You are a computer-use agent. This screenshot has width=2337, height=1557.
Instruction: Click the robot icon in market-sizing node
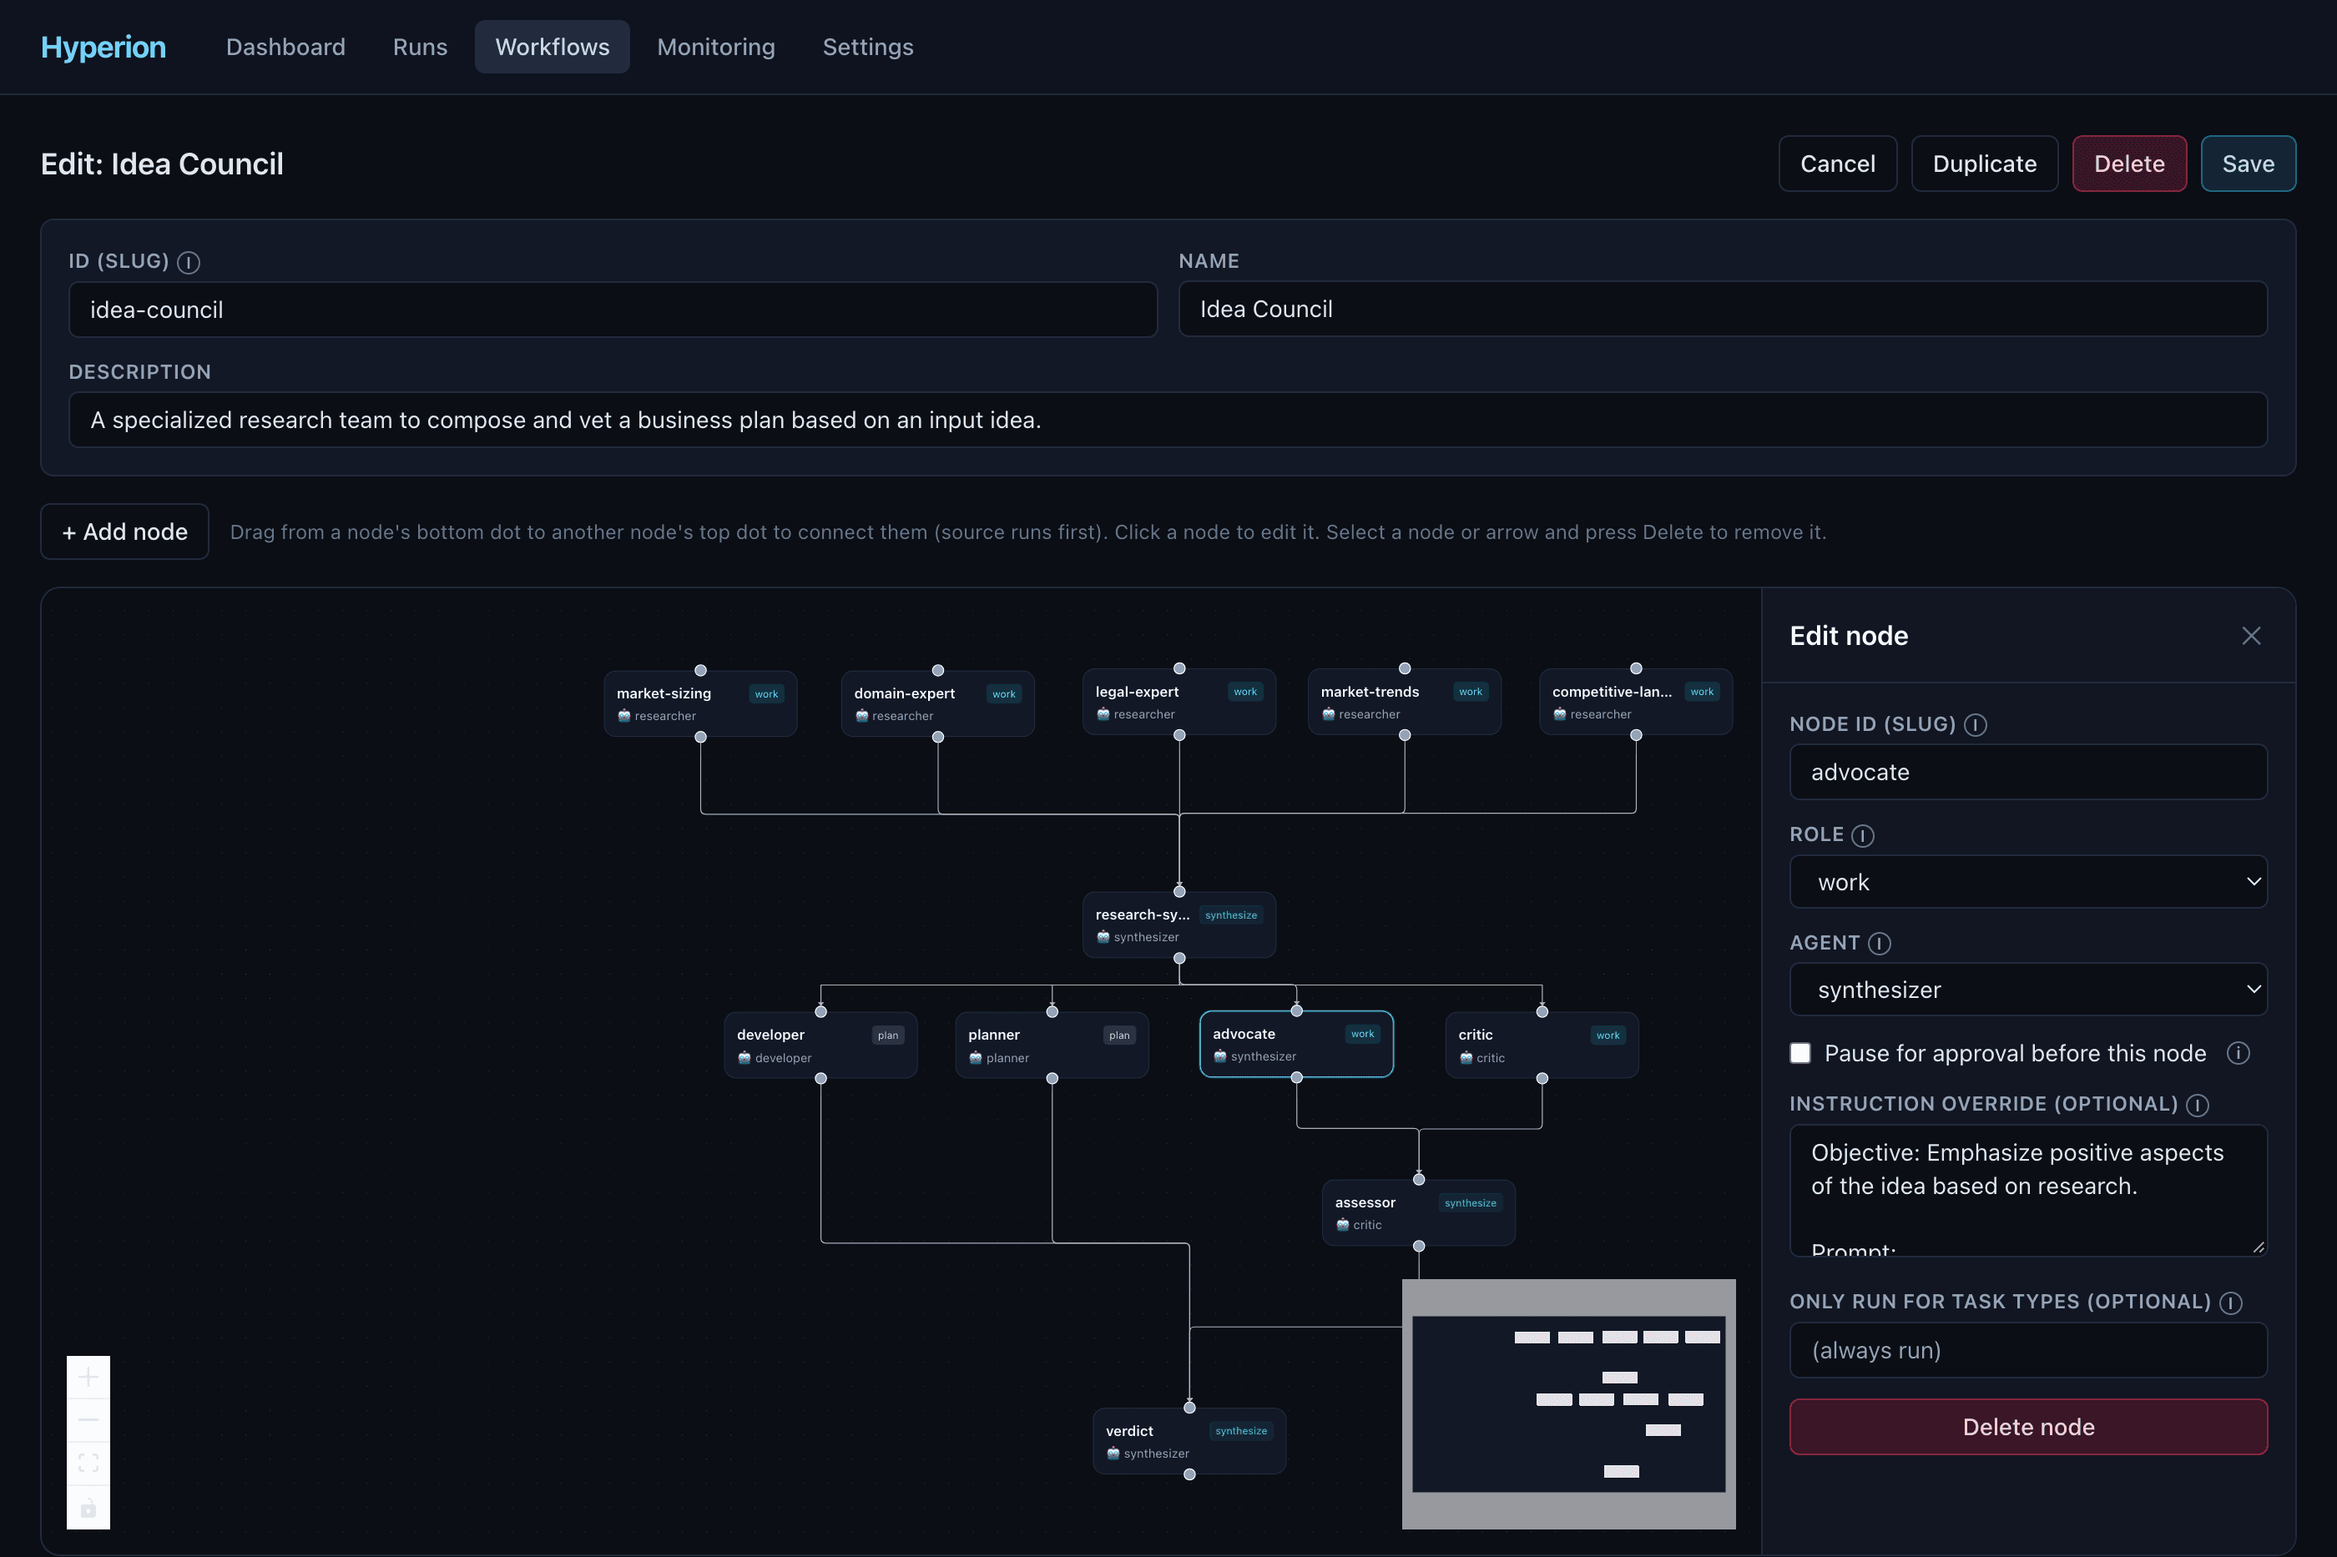click(x=623, y=716)
